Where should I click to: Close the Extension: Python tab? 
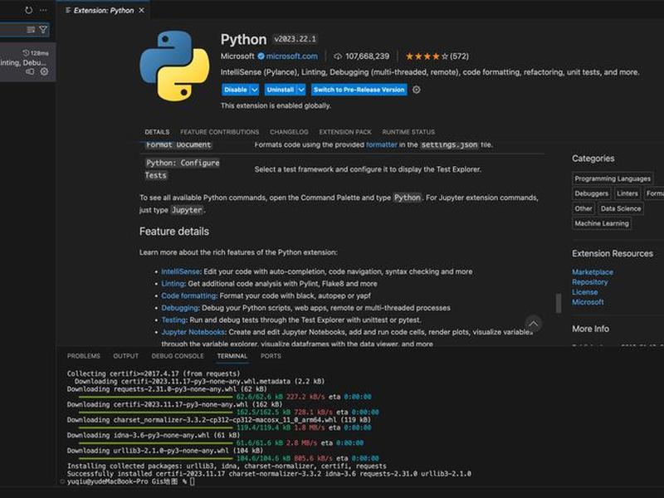click(x=141, y=10)
